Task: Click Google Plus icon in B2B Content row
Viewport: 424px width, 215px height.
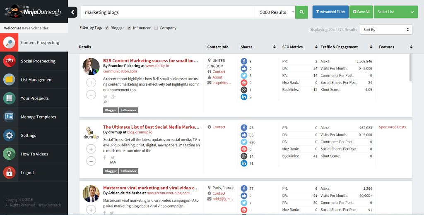Action: tap(244, 90)
